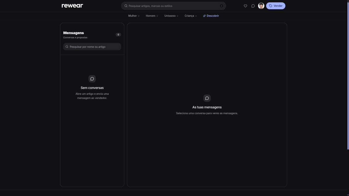Open the user profile avatar
The height and width of the screenshot is (196, 349).
click(261, 6)
